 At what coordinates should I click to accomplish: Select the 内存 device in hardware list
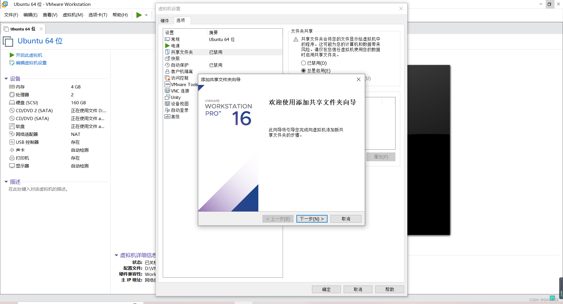tap(19, 87)
